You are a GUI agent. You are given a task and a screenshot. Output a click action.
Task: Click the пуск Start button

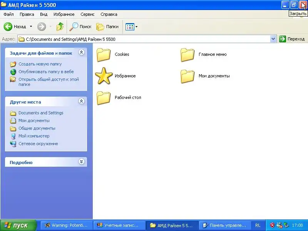point(18,225)
